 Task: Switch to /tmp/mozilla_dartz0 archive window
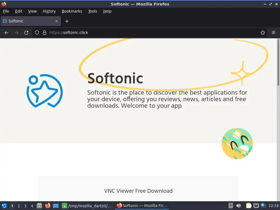[87, 206]
